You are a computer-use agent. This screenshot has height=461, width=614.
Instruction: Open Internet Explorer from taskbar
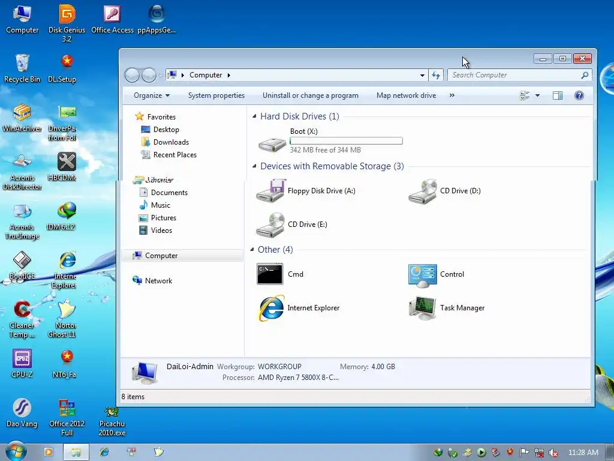coord(104,452)
